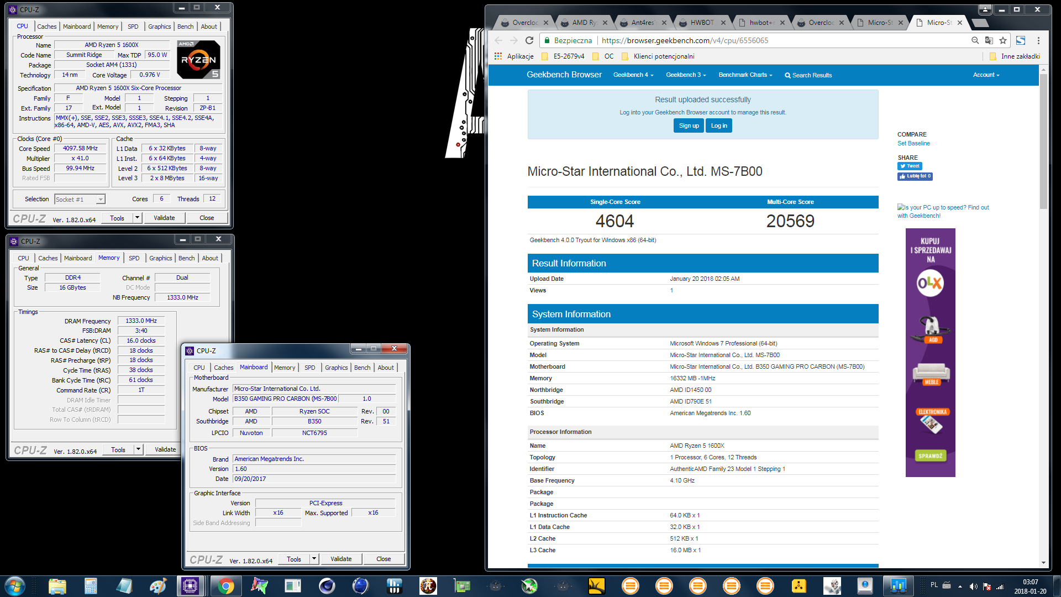Click the green secure padlock icon
This screenshot has height=597, width=1061.
coord(547,40)
